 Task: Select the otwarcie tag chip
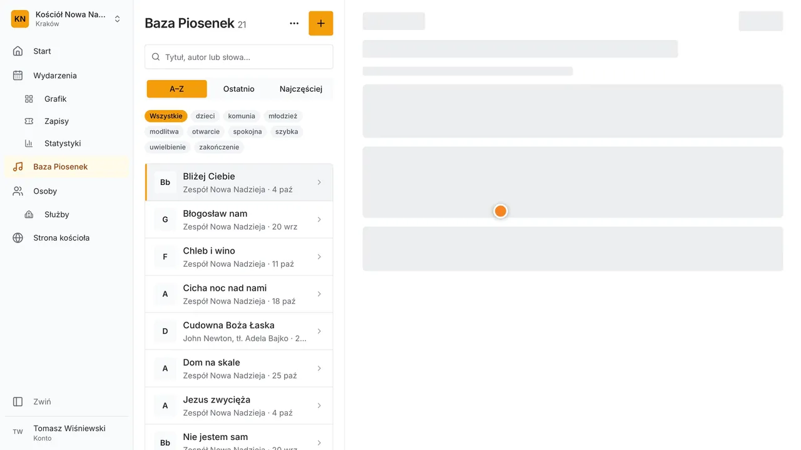coord(206,132)
